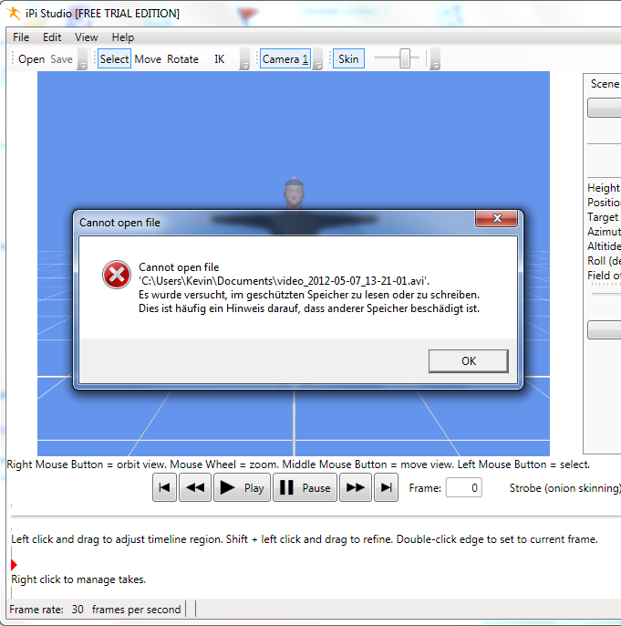Click the character head in the 3D viewport
The image size is (621, 626).
294,193
